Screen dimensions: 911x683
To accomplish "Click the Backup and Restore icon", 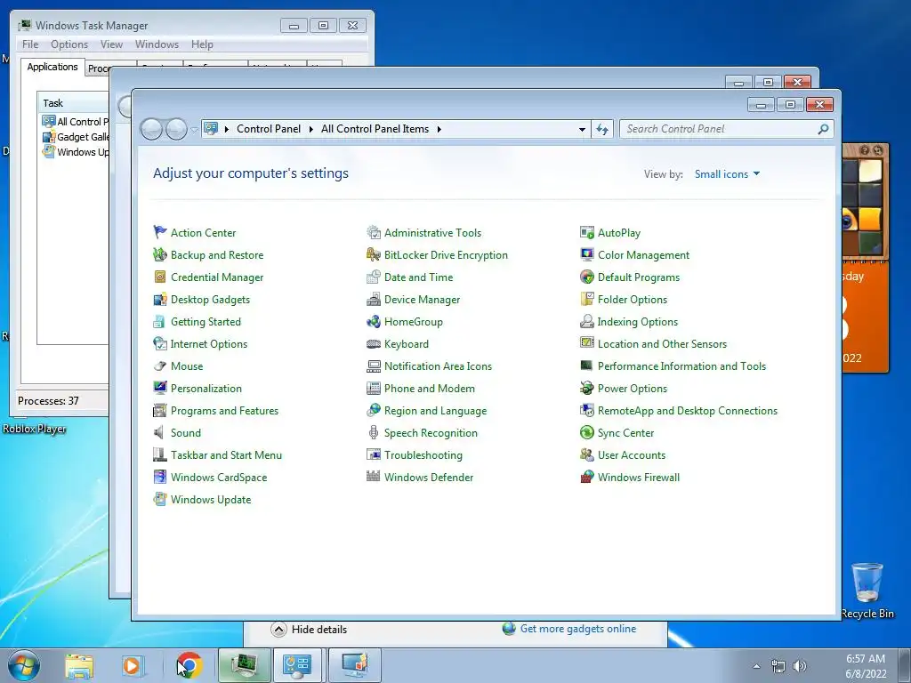I will (x=160, y=254).
